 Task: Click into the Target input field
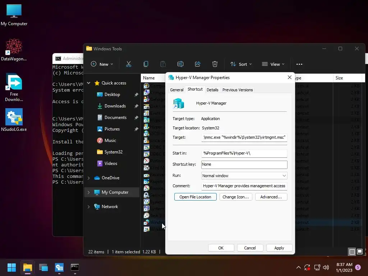244,138
